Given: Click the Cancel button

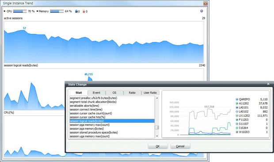Looking at the screenshot, I should click(x=180, y=146).
